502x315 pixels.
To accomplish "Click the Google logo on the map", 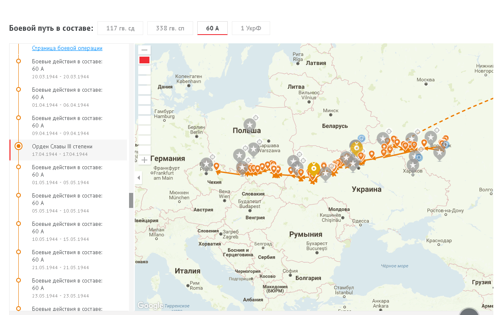I will tap(150, 306).
